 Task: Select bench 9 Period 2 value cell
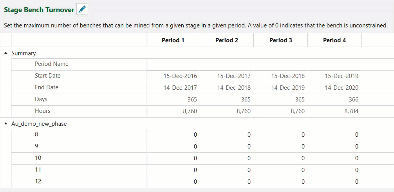[x=227, y=147]
